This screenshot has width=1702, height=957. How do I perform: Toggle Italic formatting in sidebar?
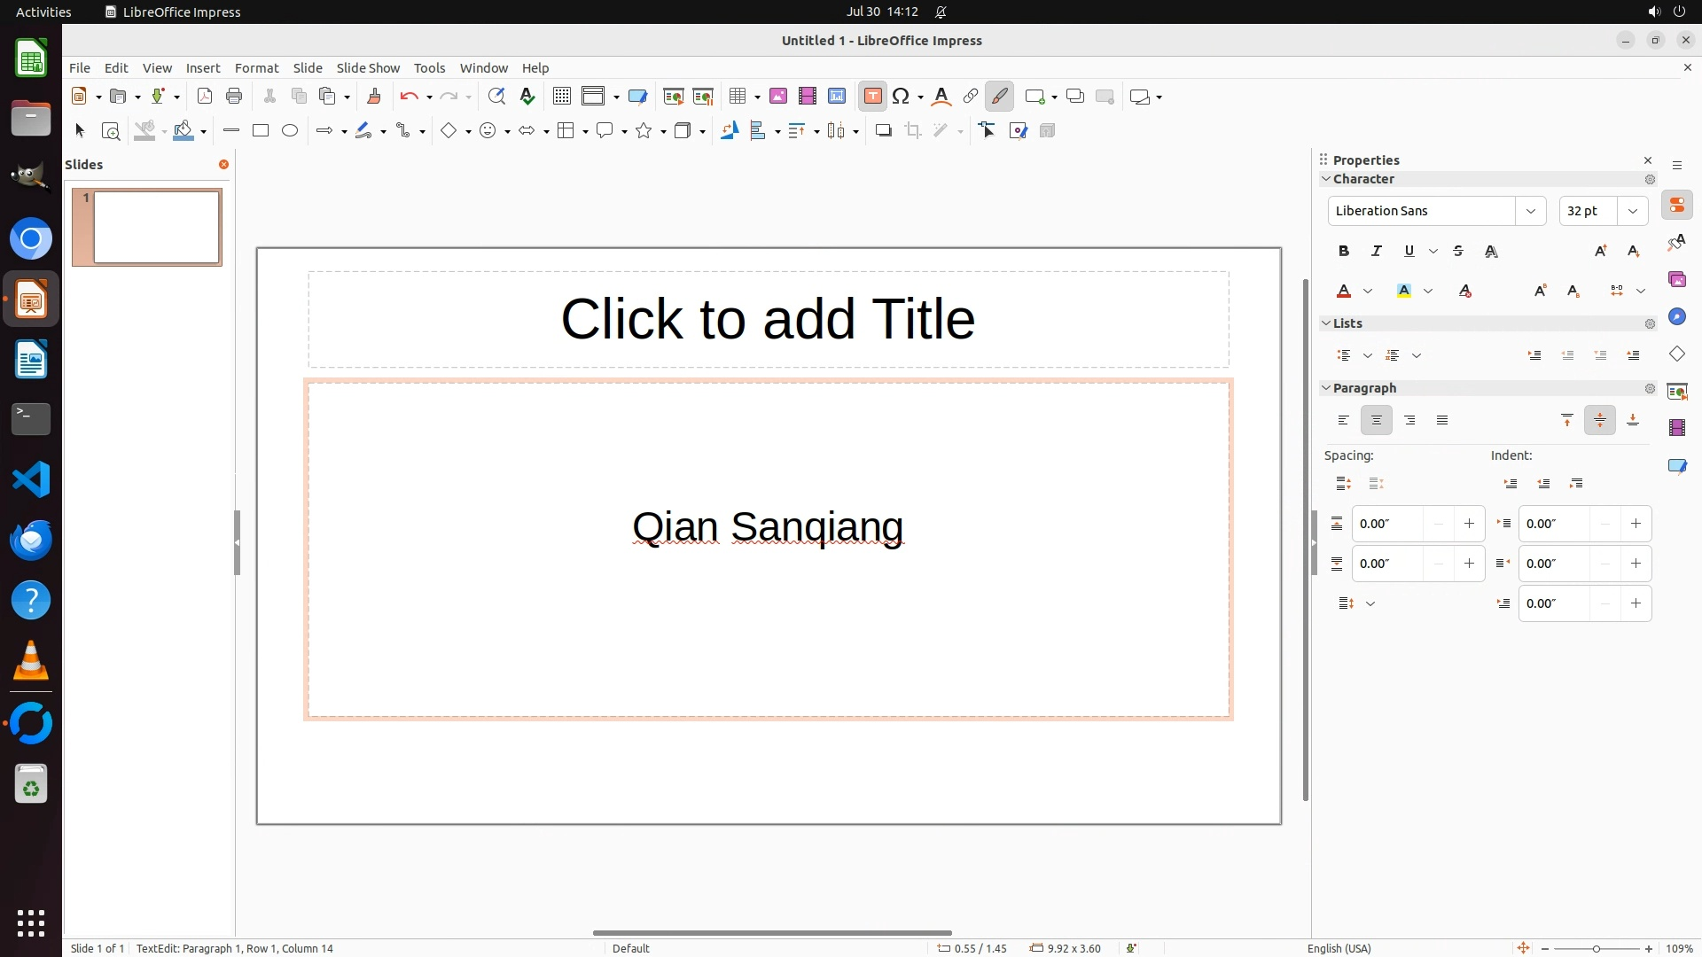(1377, 252)
